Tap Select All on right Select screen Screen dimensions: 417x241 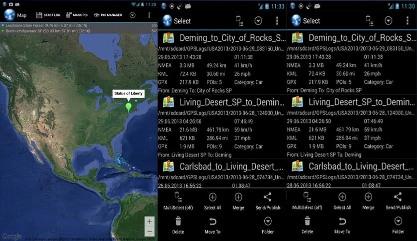click(x=342, y=201)
